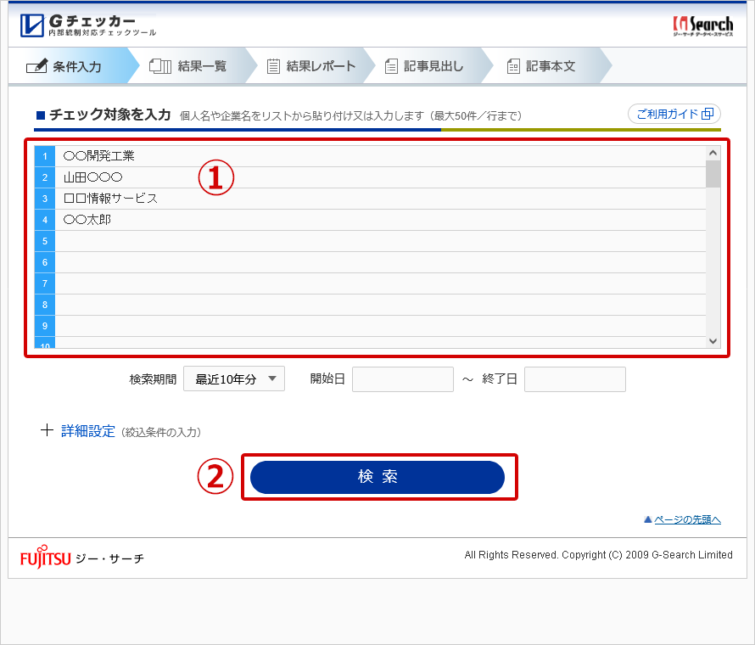Click scroll-down arrow of the input list
755x645 pixels.
713,340
